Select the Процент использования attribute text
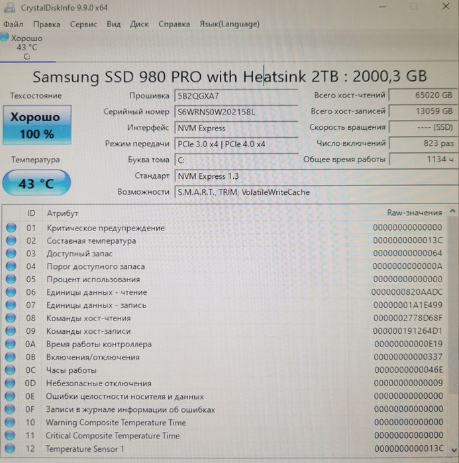Screen dimensions: 459x463 pos(93,280)
